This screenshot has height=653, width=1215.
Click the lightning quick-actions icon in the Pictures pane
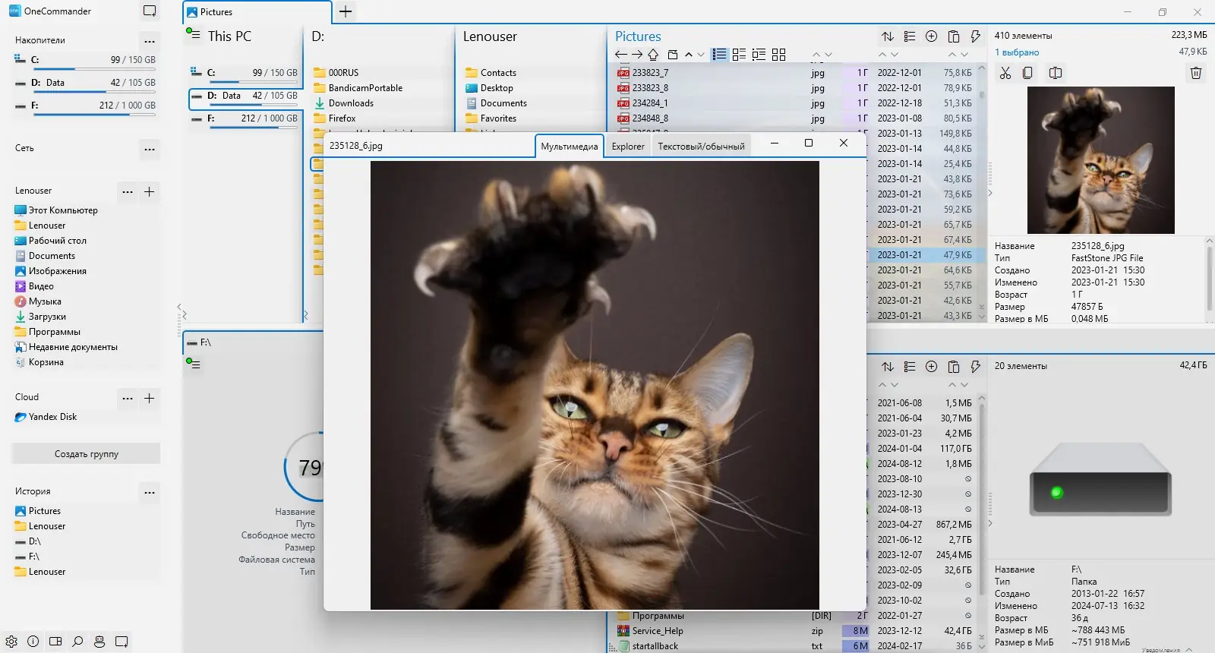pos(976,36)
